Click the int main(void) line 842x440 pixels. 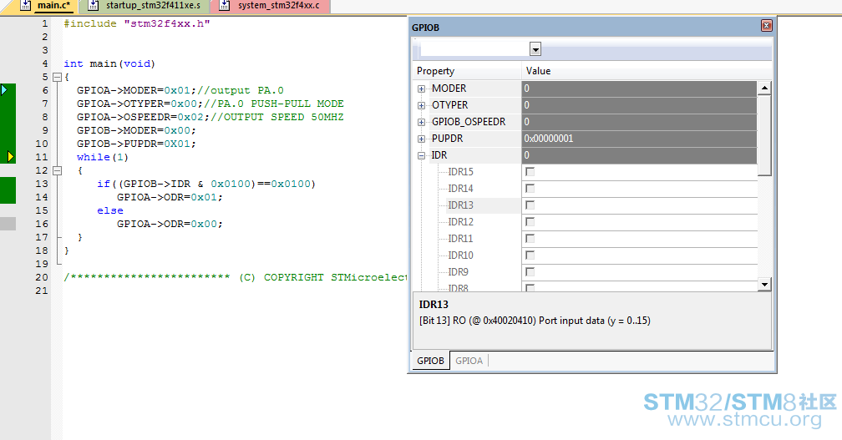(x=109, y=63)
